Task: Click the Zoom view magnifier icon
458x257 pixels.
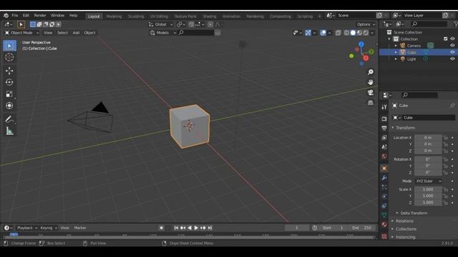Action: pyautogui.click(x=371, y=72)
